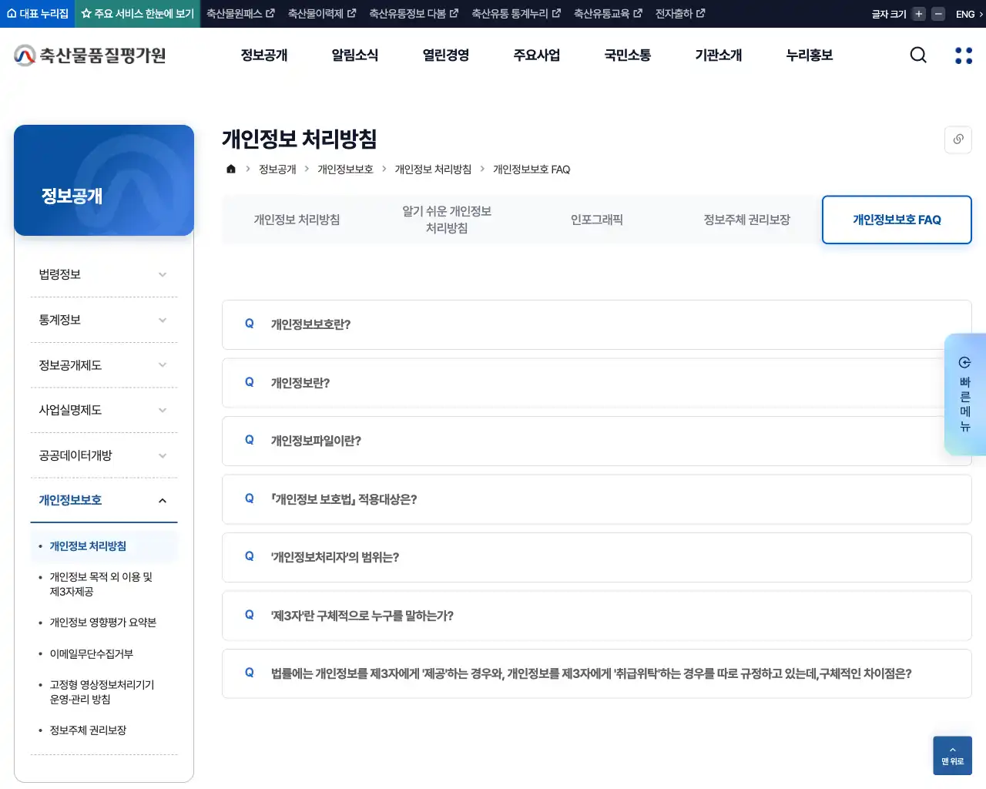Open the all-menu grid icon at top right

pos(963,55)
